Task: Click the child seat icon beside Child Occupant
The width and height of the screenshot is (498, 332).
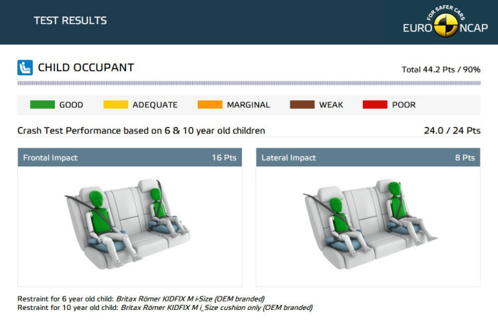Action: [x=25, y=68]
